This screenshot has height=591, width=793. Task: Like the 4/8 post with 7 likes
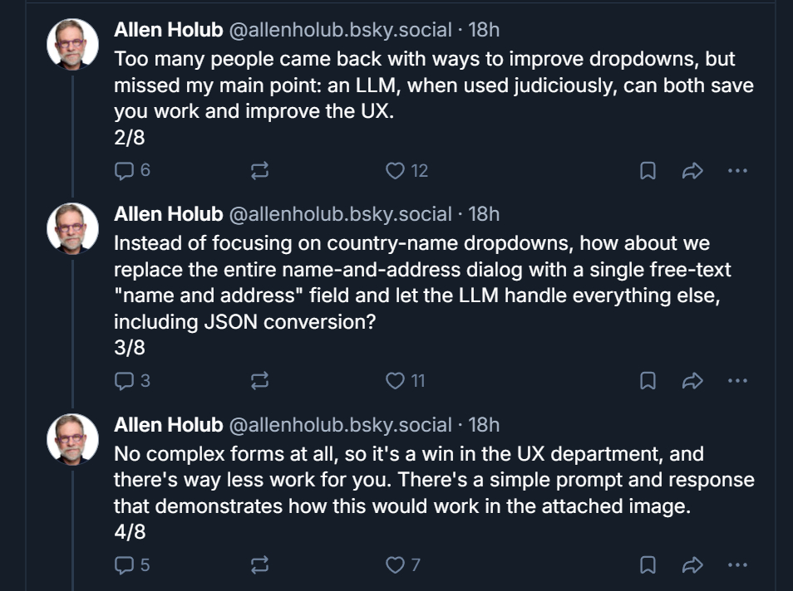396,565
